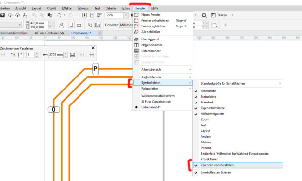This screenshot has width=302, height=181.
Task: Click the Starten button
Action: click(219, 15)
